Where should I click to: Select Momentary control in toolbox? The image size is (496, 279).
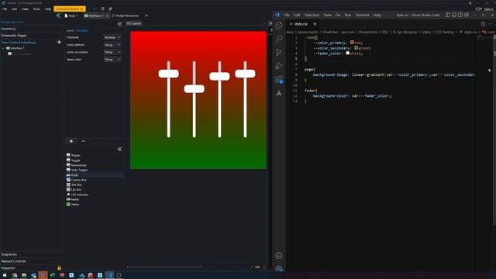(76, 165)
